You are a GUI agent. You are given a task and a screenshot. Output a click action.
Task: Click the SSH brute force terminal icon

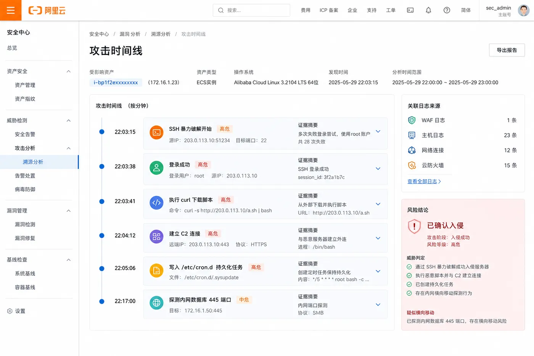tap(156, 132)
